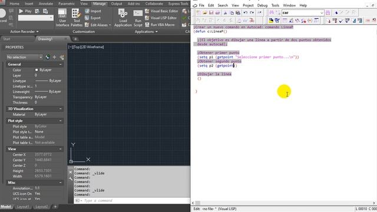Open the Layout1 tab
This screenshot has width=377, height=212.
pyautogui.click(x=23, y=207)
